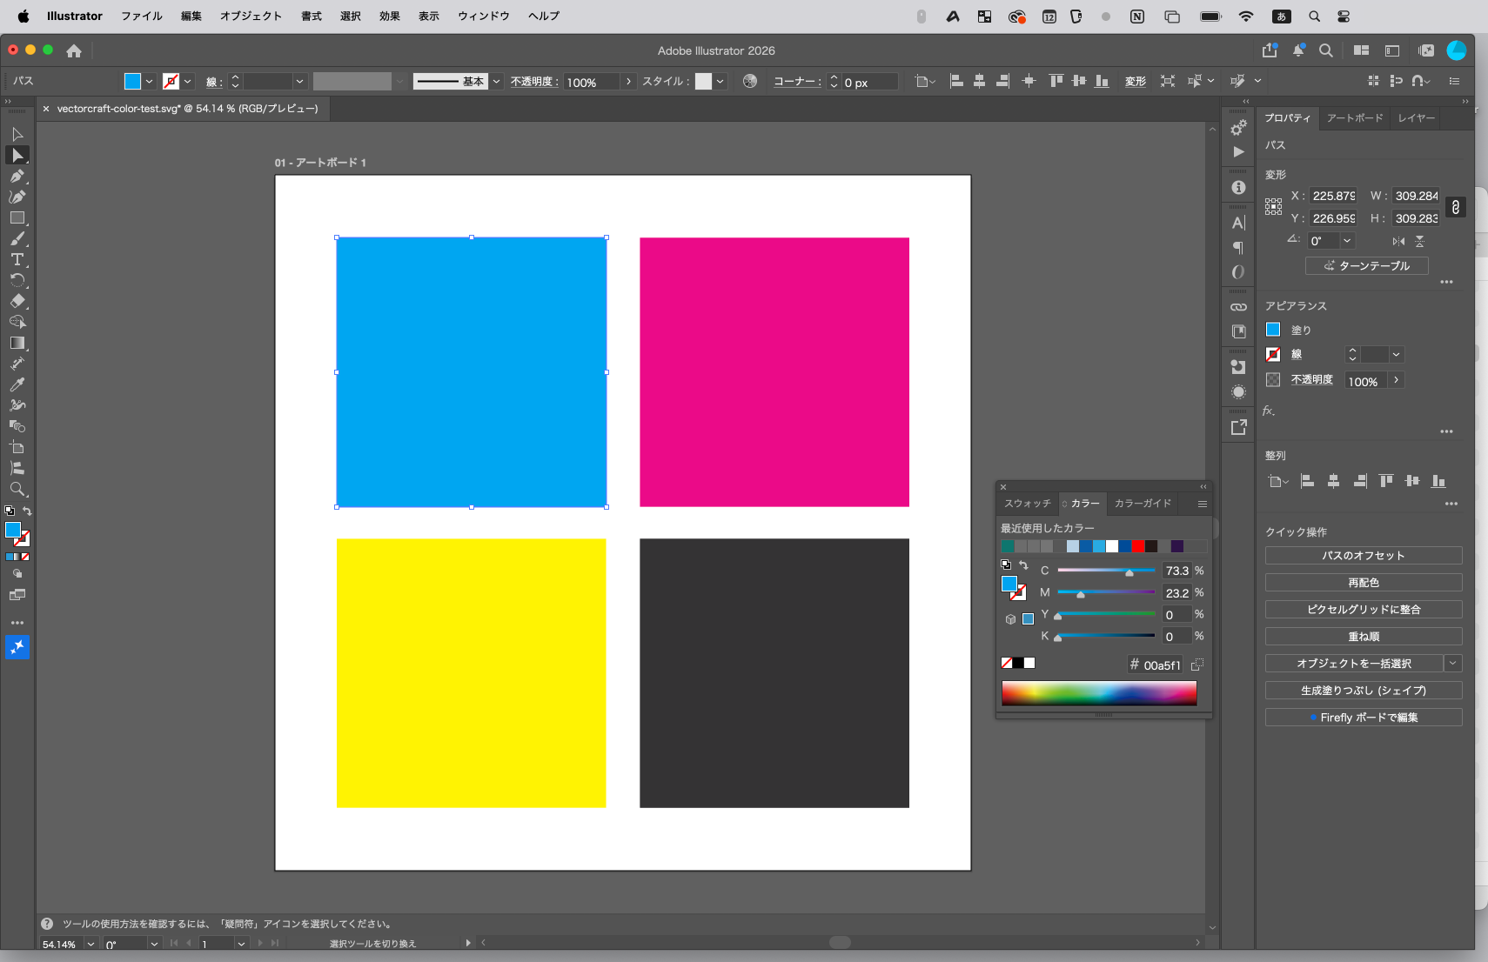Expand the zoom level dropdown in status bar
The image size is (1488, 962).
(90, 944)
